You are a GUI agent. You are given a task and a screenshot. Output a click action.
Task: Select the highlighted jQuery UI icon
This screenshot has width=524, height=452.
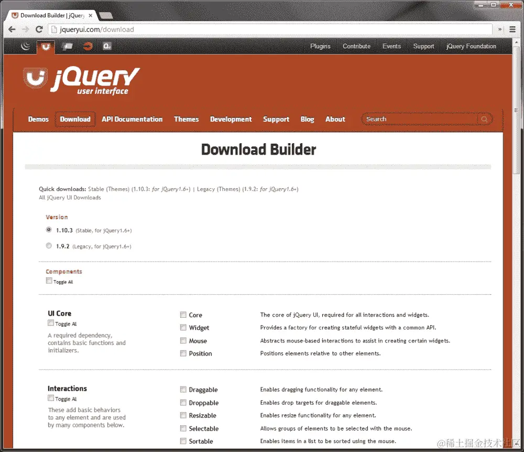pos(45,46)
